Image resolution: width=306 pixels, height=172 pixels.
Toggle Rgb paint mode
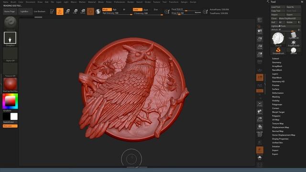115,10
